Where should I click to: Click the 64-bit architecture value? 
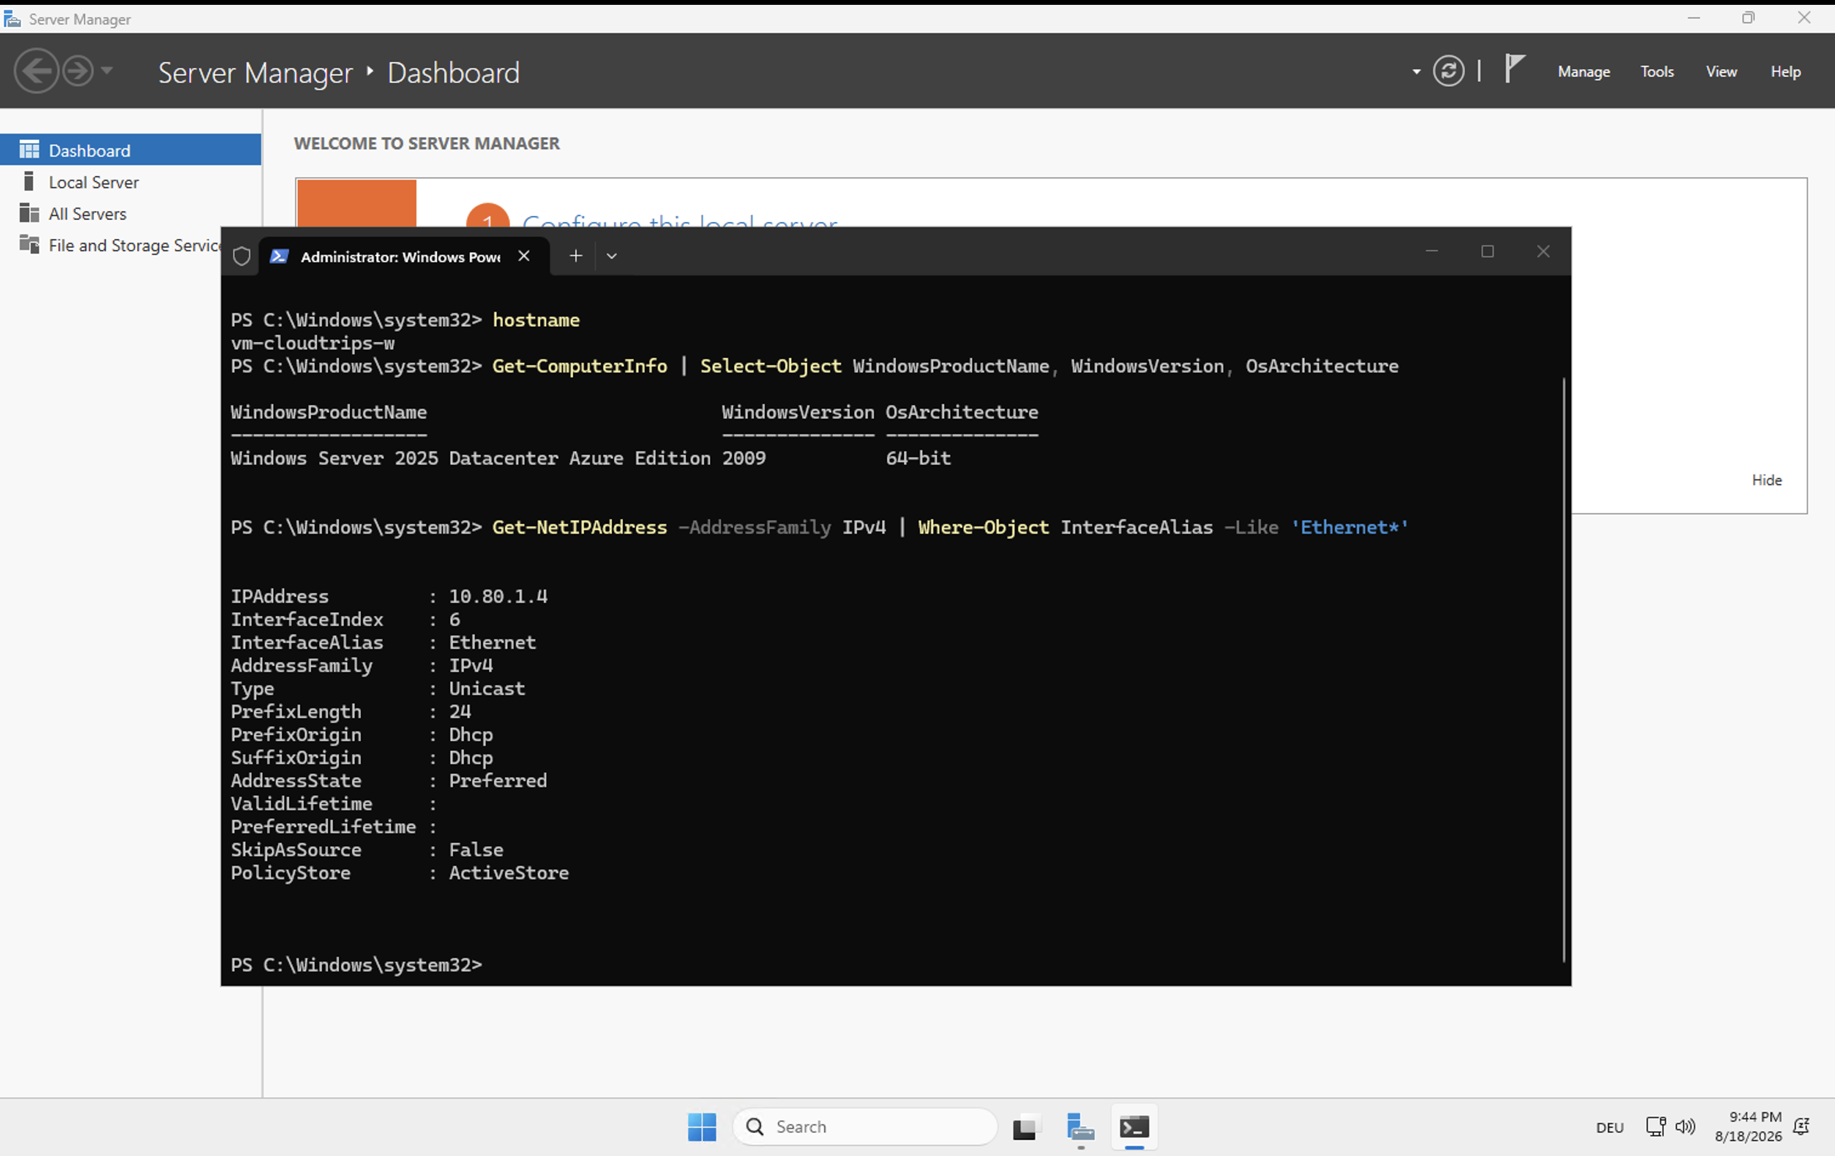[917, 459]
